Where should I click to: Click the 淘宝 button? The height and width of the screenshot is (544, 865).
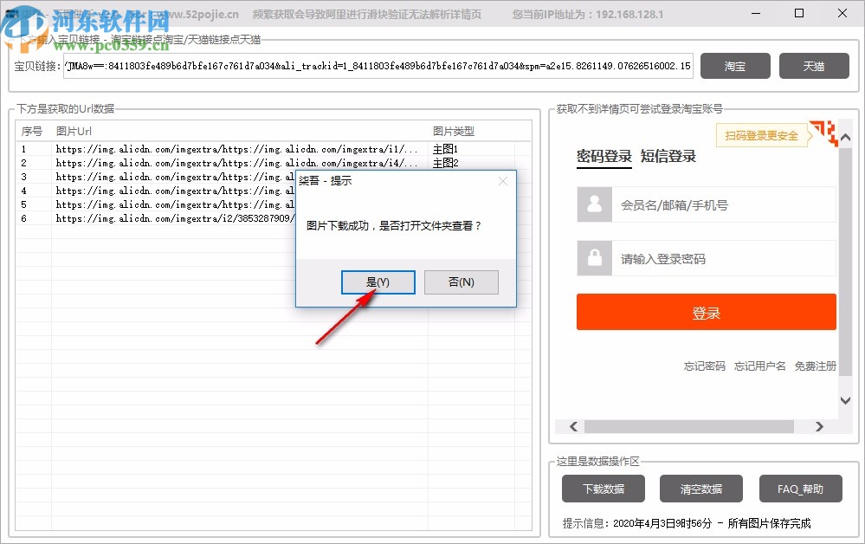tap(735, 66)
